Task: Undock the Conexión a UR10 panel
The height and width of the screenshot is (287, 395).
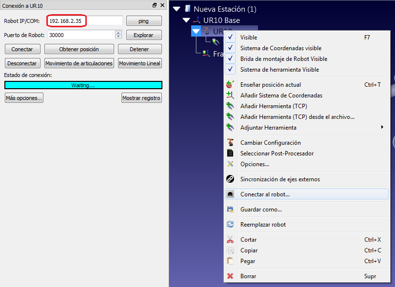Action: click(x=155, y=5)
